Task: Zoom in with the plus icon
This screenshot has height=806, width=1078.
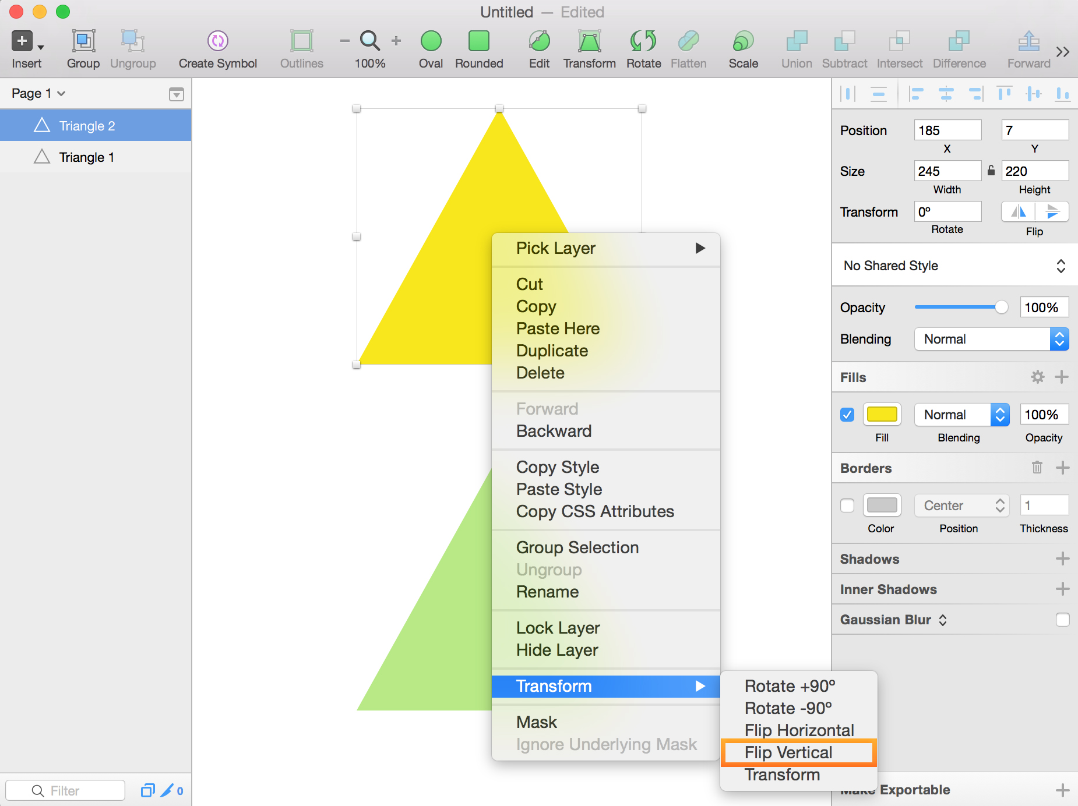Action: 396,41
